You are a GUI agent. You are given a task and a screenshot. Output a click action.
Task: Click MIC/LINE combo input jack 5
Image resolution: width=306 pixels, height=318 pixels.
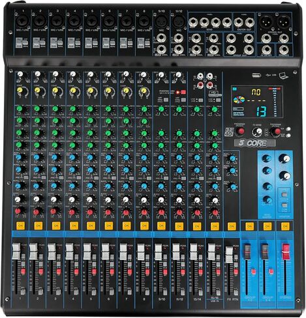coord(92,22)
